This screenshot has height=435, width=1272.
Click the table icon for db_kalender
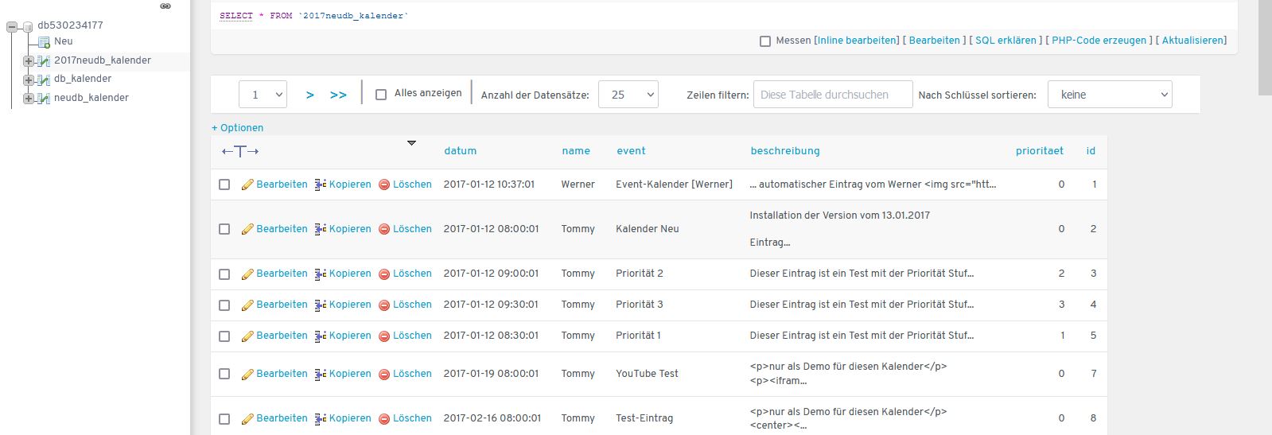pos(45,80)
